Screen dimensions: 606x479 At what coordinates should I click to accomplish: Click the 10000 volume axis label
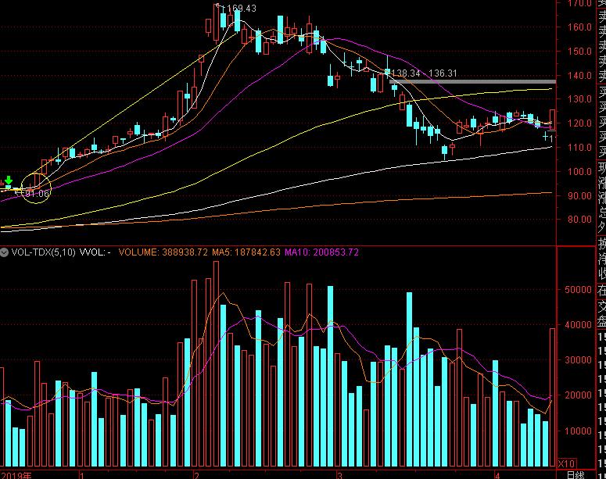coord(578,431)
